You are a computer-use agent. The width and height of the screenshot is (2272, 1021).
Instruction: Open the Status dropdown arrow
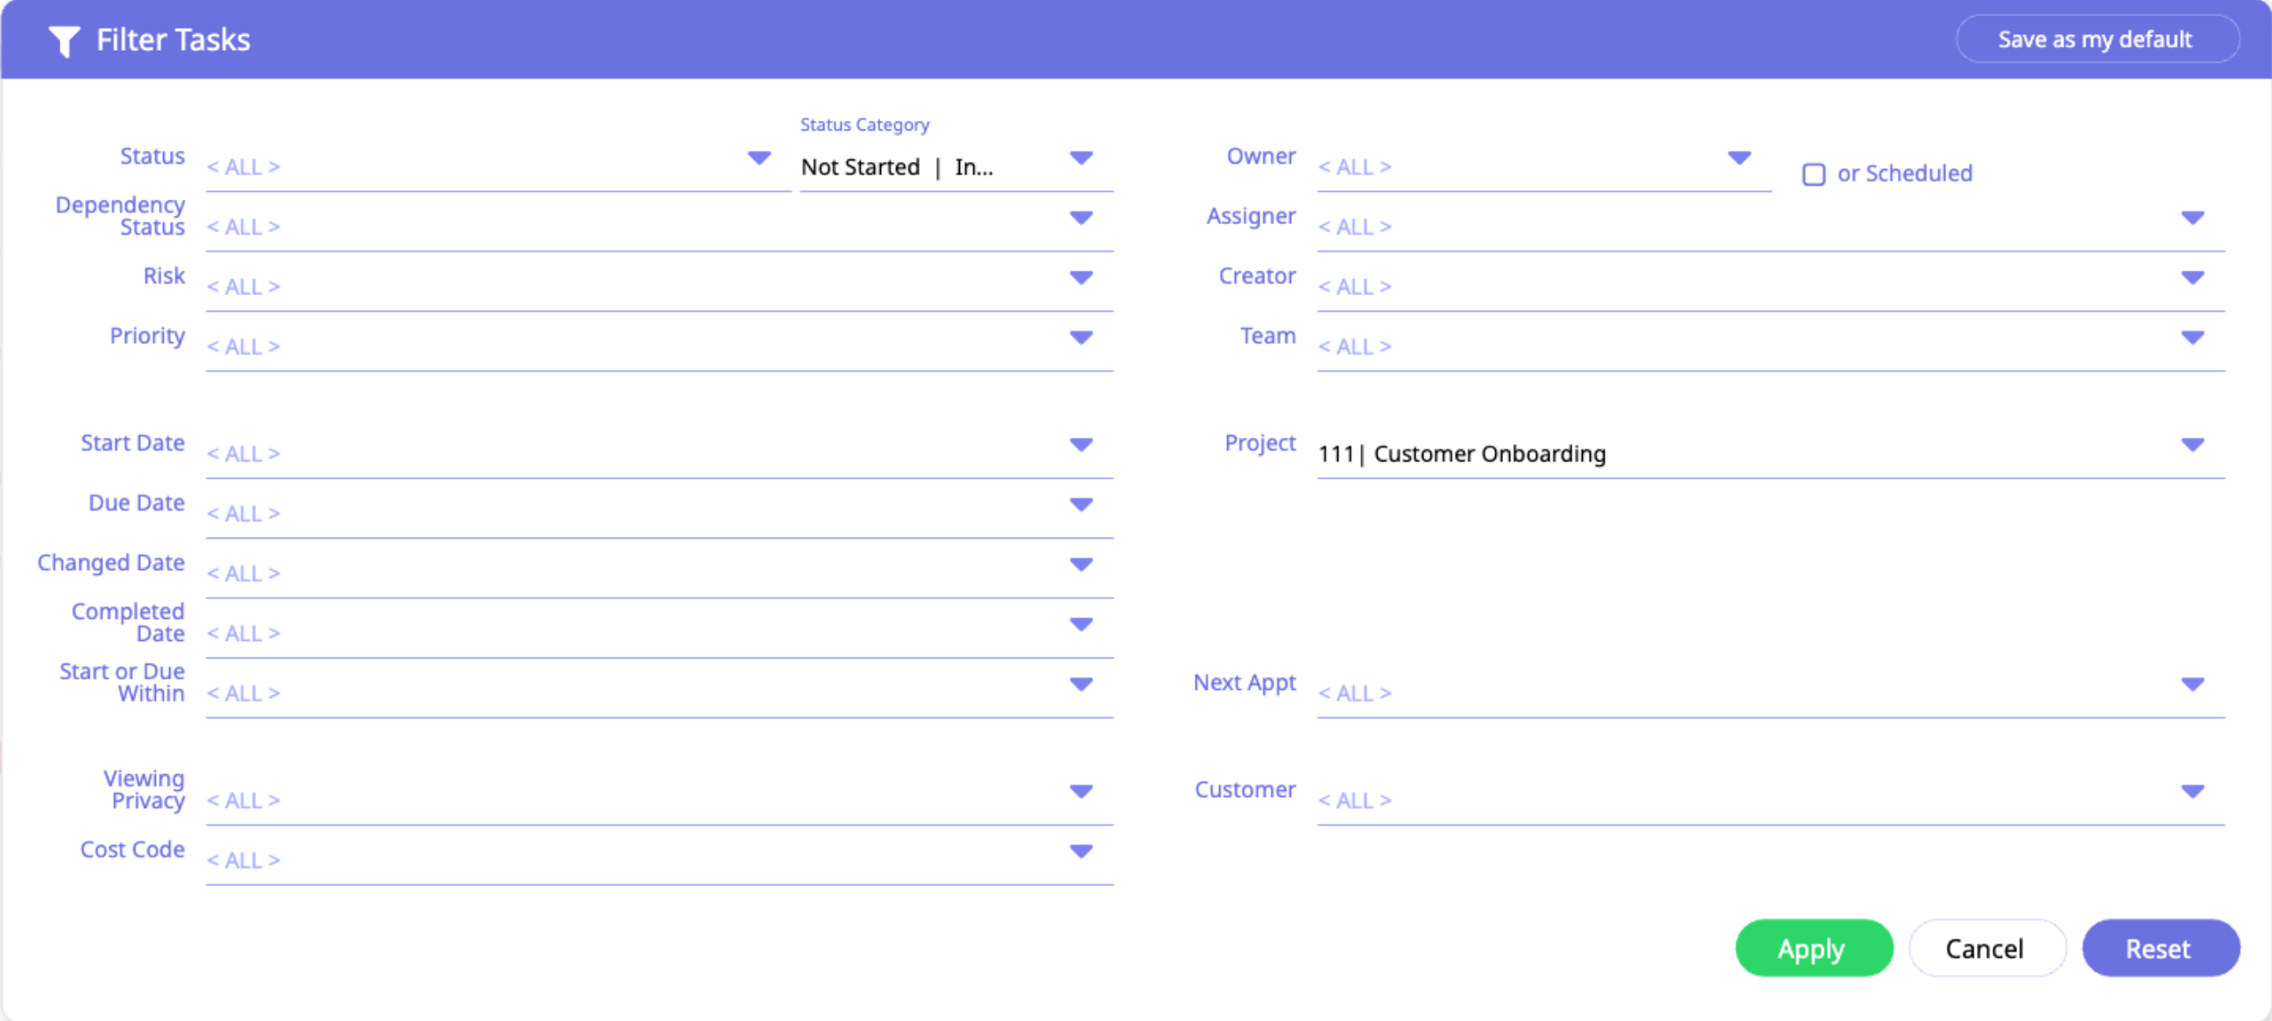tap(759, 158)
